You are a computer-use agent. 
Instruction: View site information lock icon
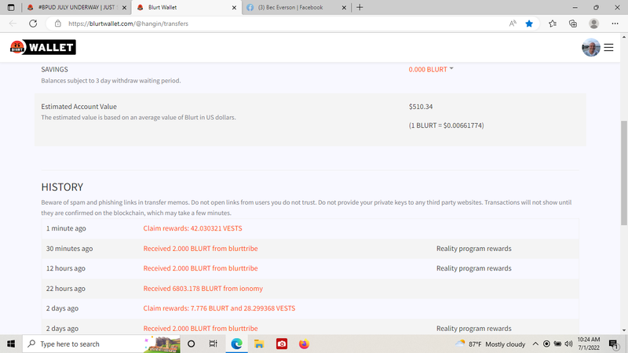point(57,24)
